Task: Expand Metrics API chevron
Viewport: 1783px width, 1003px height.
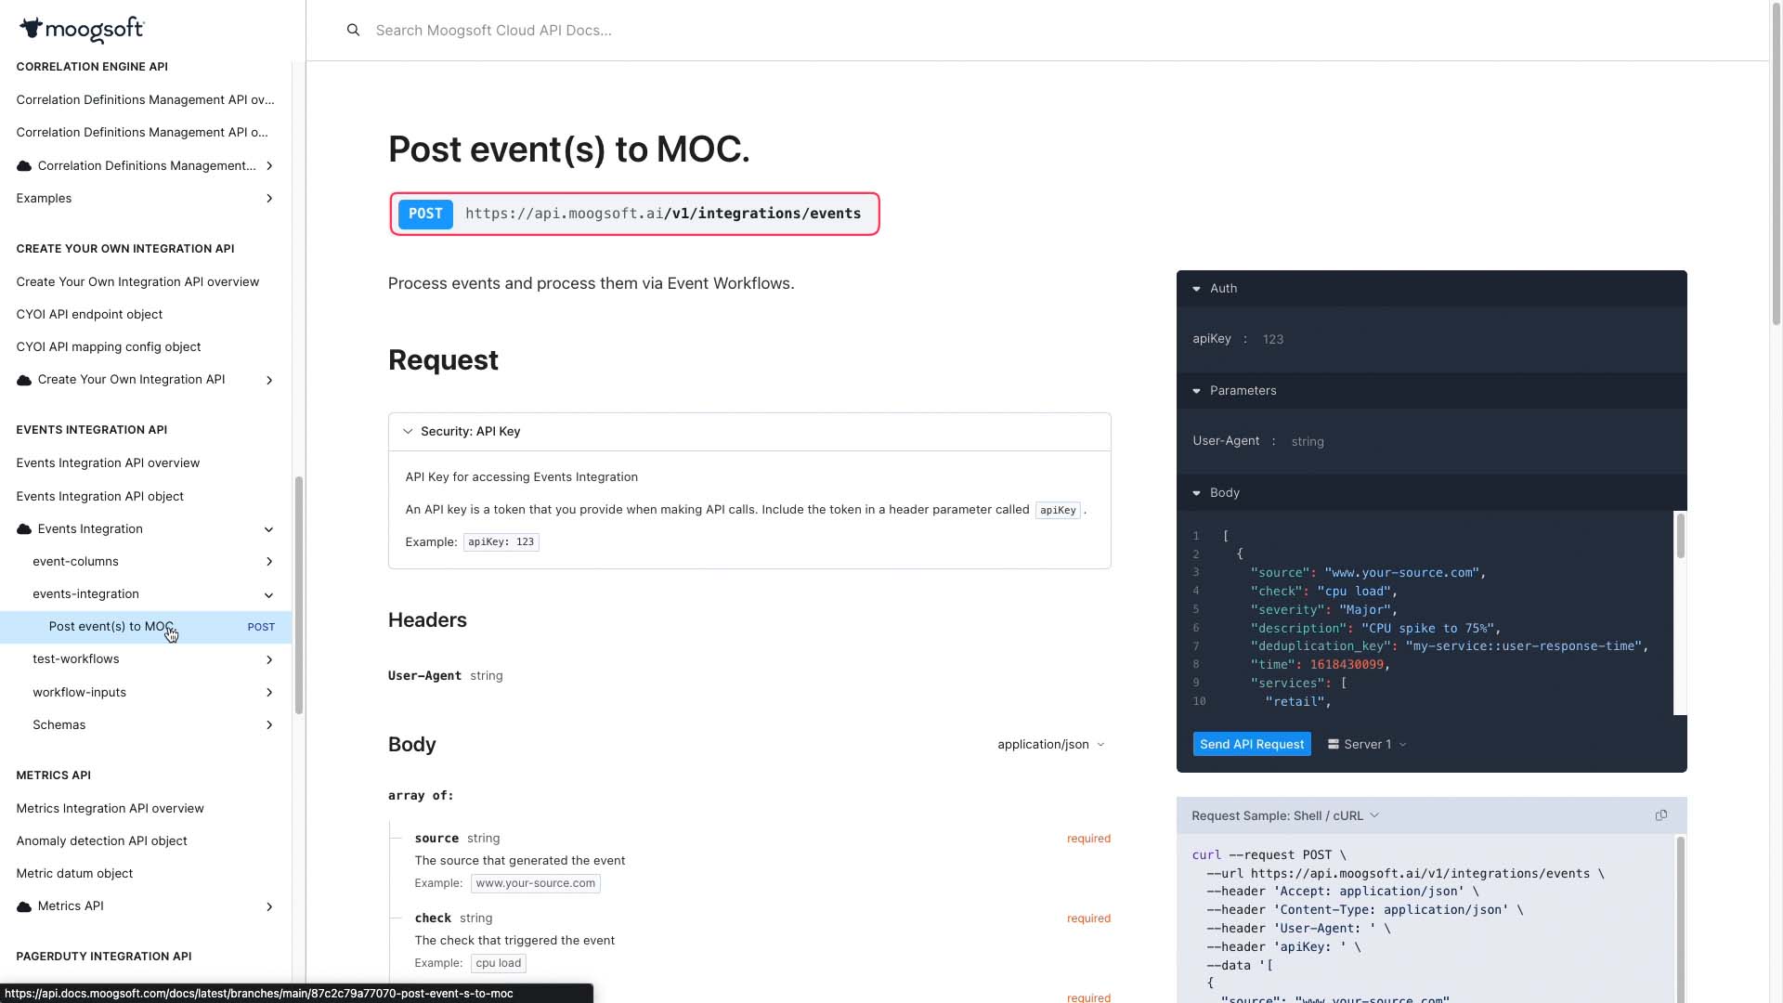Action: (x=269, y=906)
